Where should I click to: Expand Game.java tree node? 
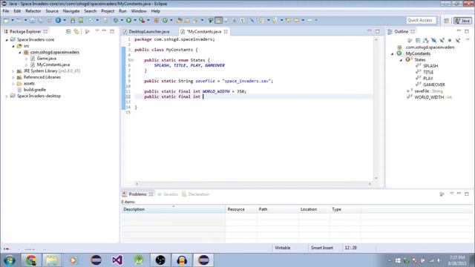[27, 59]
